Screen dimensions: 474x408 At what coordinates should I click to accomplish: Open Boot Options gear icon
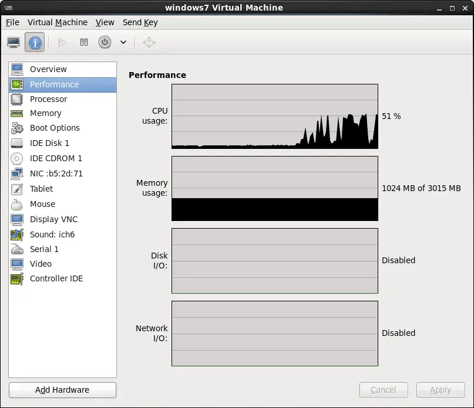[17, 128]
